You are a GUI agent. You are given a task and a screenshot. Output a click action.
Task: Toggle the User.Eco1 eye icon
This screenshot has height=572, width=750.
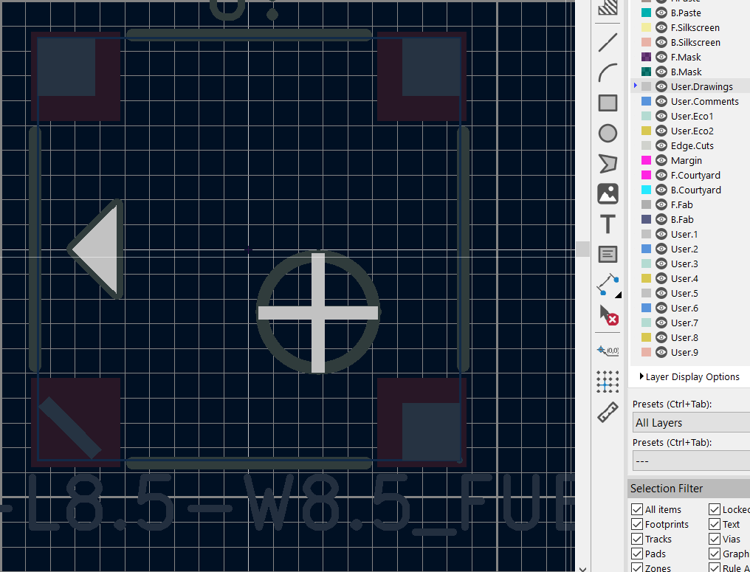pos(661,116)
